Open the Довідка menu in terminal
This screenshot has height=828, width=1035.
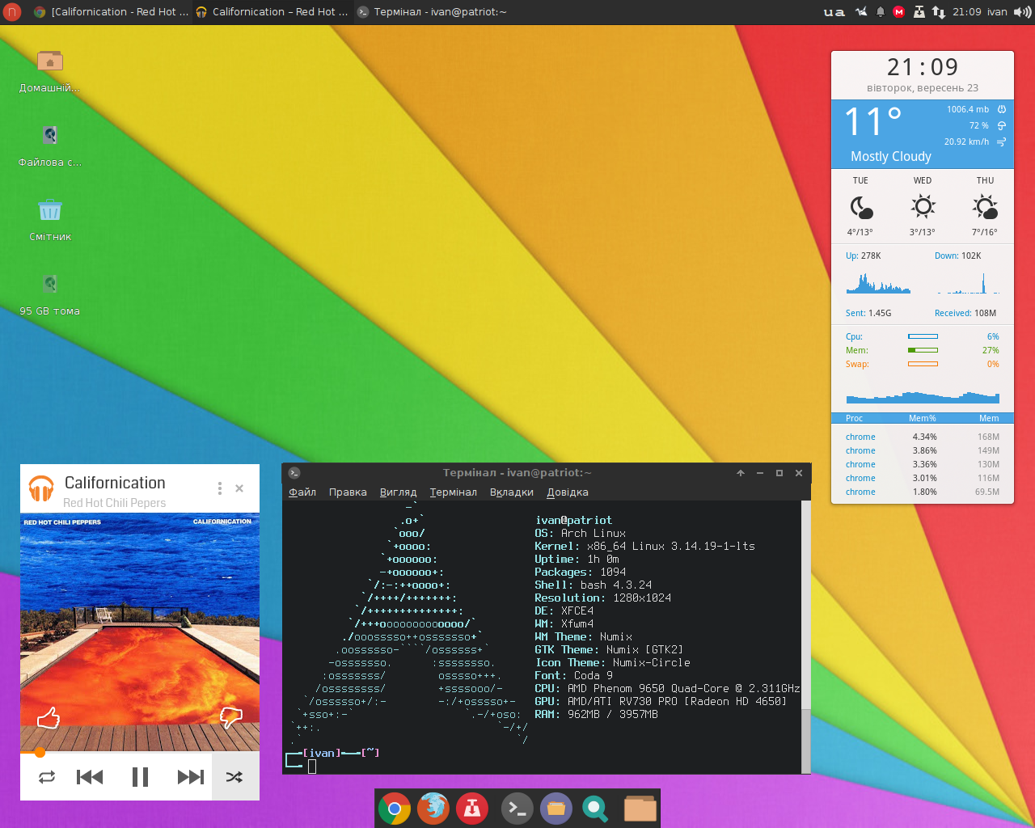click(568, 492)
